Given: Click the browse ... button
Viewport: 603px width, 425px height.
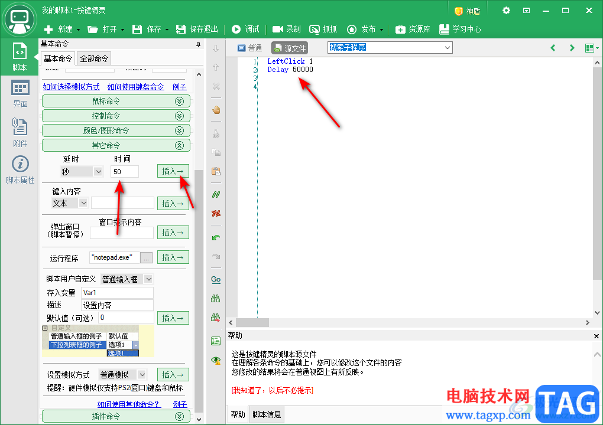Looking at the screenshot, I should coord(146,258).
